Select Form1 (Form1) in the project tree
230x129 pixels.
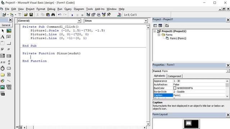[x=178, y=38]
